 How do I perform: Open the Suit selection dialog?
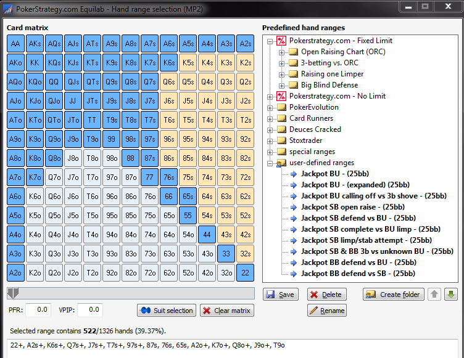(167, 311)
